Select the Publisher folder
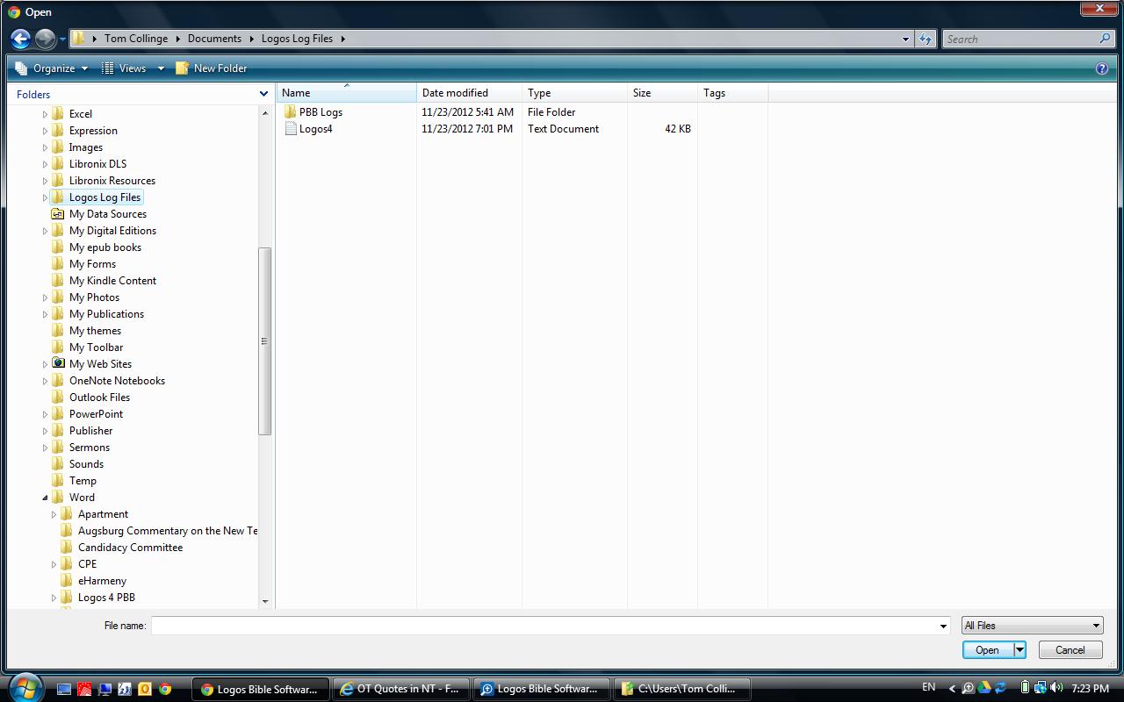Screen dimensions: 1124x702 90,431
